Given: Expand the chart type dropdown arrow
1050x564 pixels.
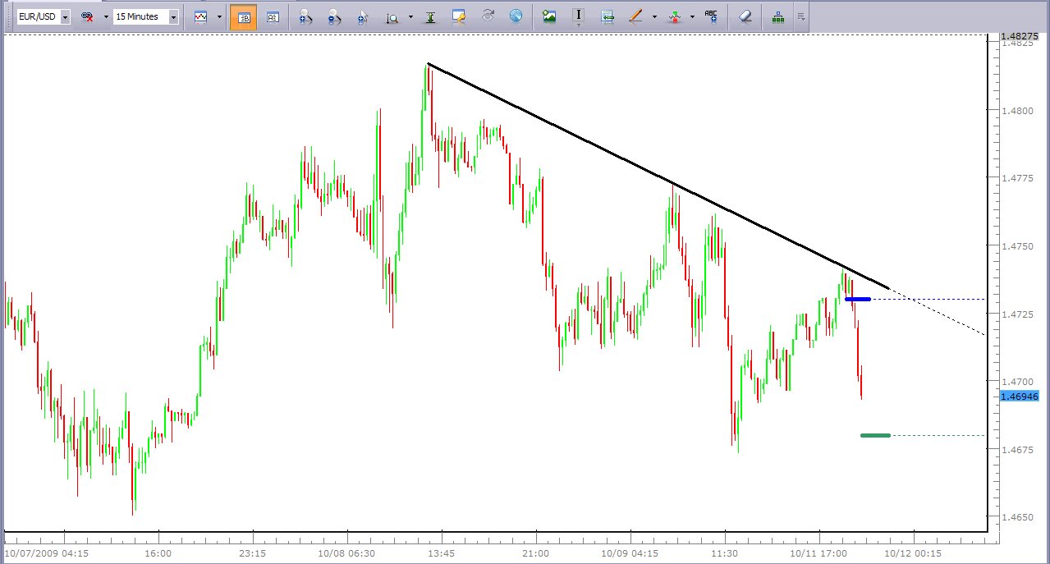Looking at the screenshot, I should click(219, 16).
